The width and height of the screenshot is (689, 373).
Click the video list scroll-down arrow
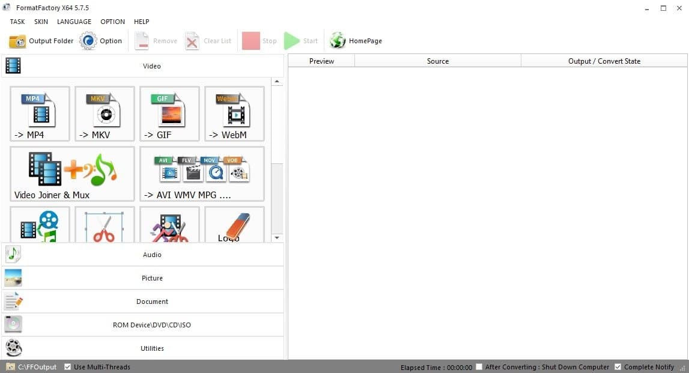click(277, 238)
